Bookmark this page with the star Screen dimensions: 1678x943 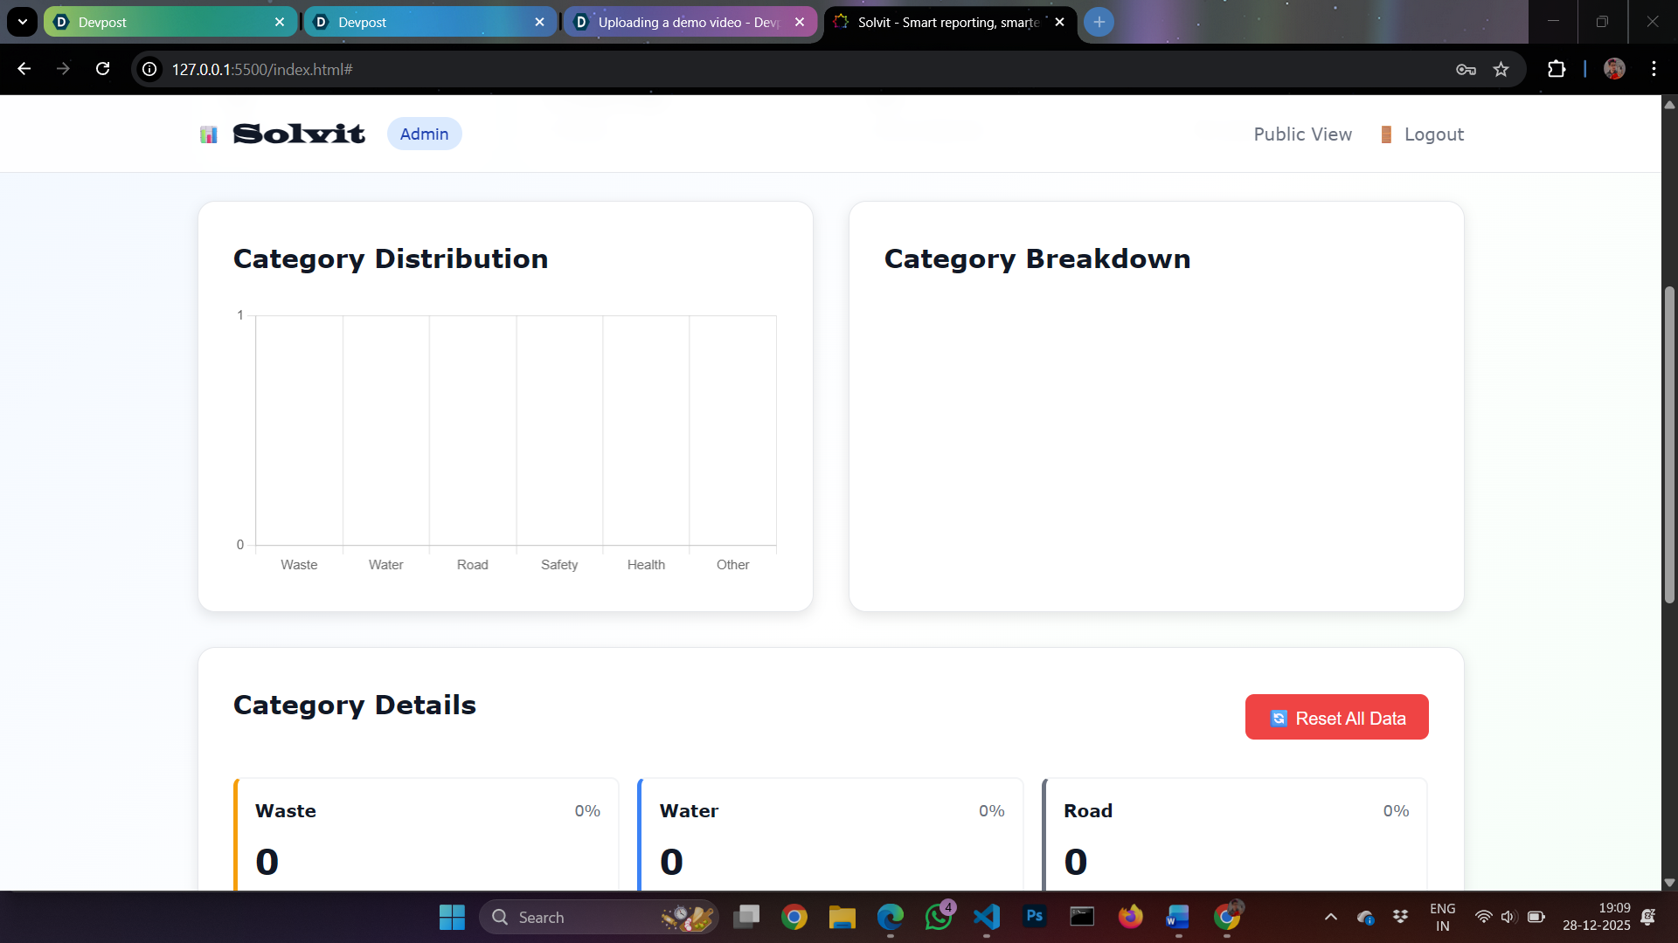click(x=1501, y=69)
